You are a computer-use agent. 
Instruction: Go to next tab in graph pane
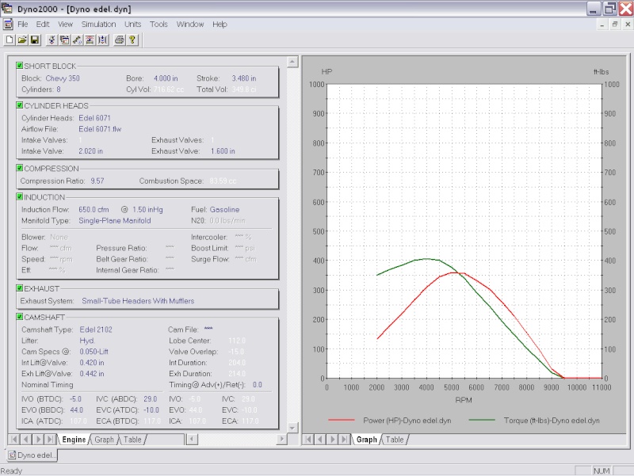pyautogui.click(x=332, y=440)
